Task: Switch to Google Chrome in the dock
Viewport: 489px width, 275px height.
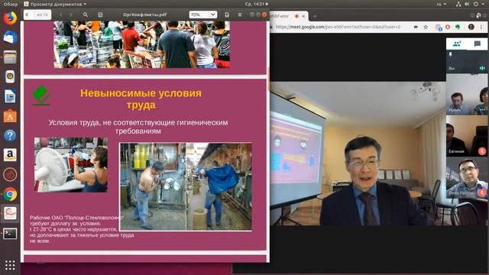Action: point(10,194)
